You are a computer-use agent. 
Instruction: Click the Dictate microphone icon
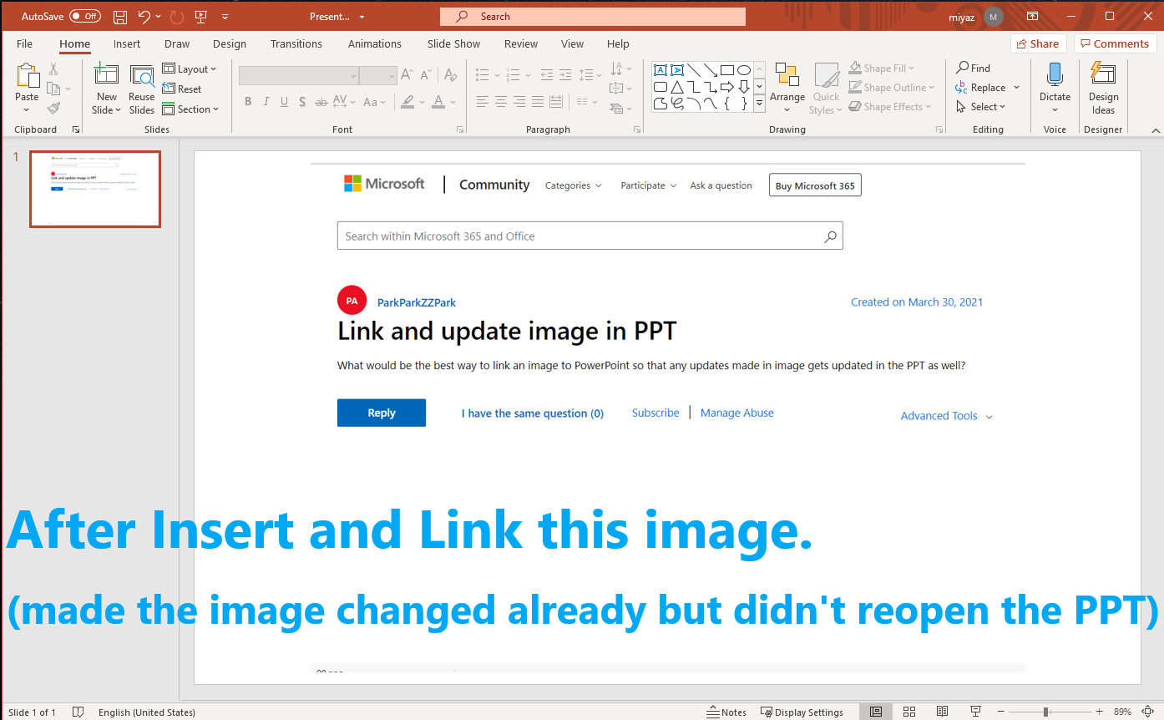[1055, 74]
